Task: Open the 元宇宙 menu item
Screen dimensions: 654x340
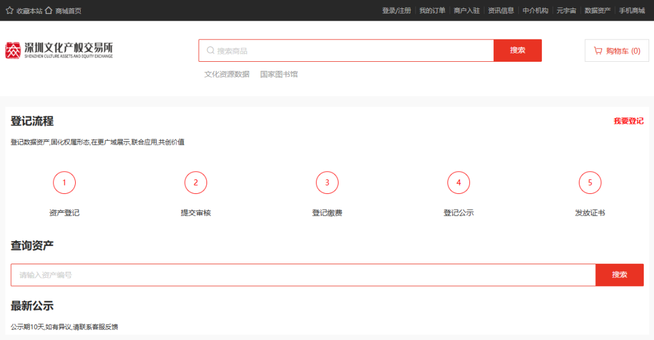Action: [566, 10]
